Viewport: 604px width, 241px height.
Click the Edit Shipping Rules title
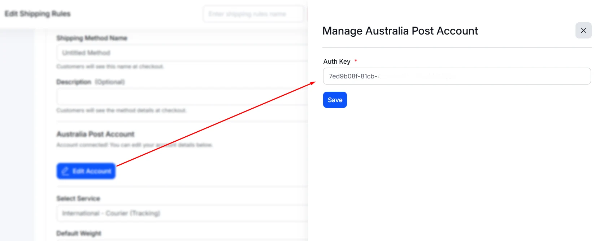point(38,14)
